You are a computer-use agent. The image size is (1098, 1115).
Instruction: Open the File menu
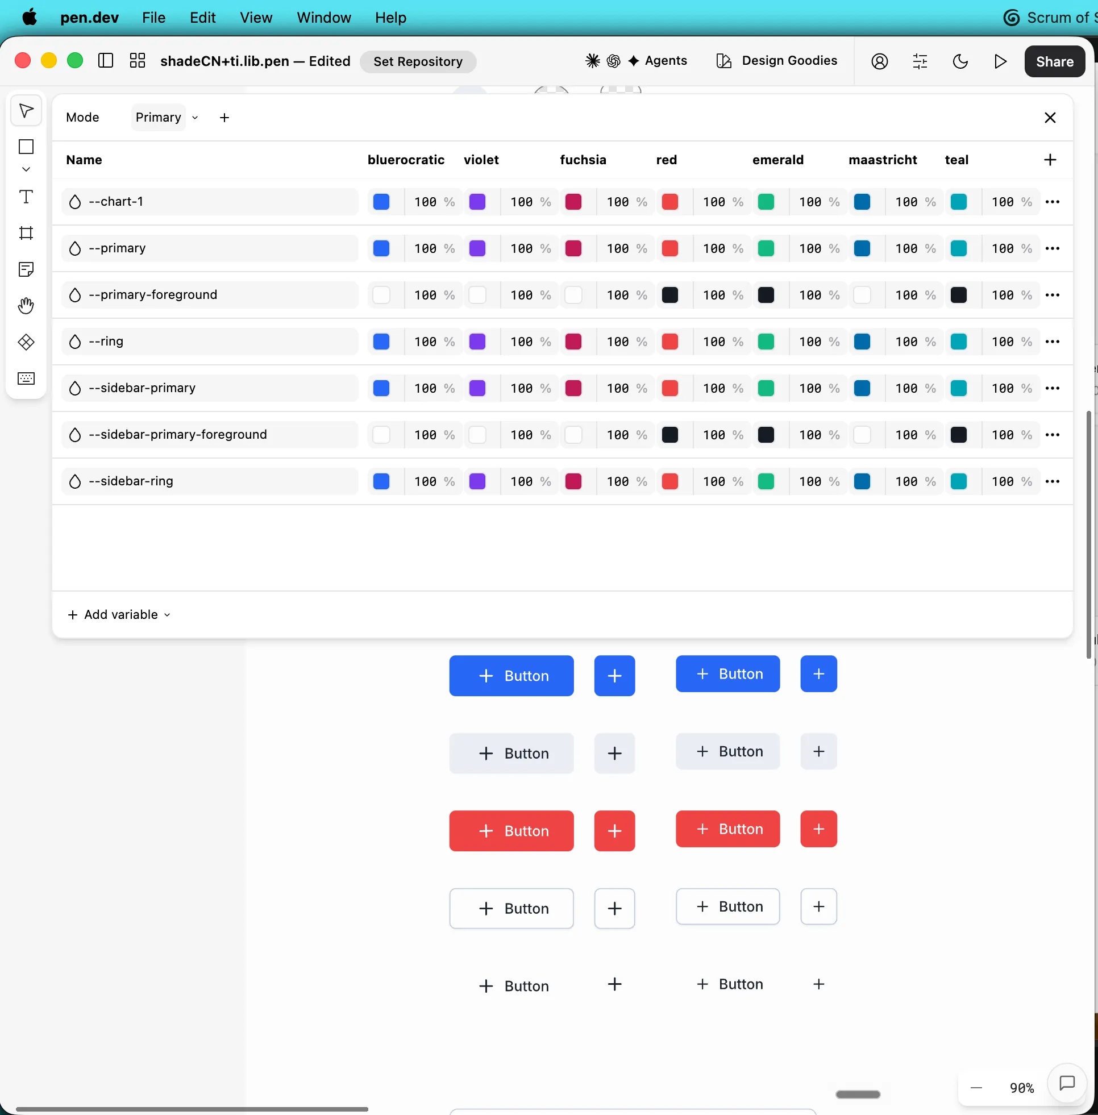coord(154,17)
